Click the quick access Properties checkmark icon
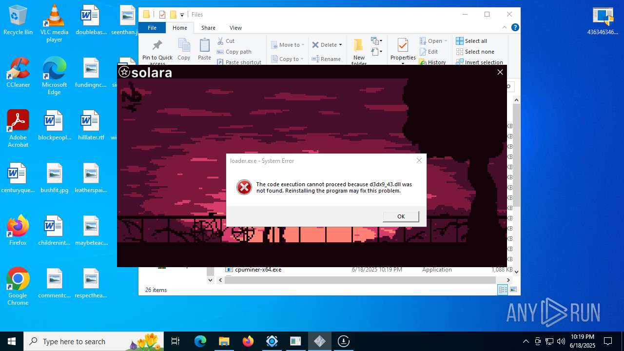The width and height of the screenshot is (624, 351). pos(162,15)
